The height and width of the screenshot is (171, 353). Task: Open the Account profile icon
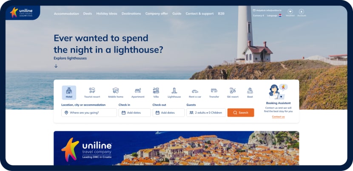click(302, 11)
